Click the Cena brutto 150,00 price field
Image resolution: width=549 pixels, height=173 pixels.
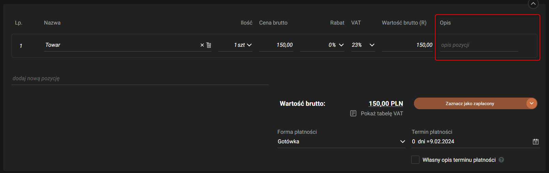tap(276, 45)
